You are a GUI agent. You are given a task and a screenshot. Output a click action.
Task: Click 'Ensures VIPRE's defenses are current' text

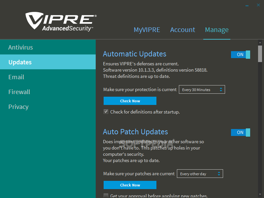point(141,64)
